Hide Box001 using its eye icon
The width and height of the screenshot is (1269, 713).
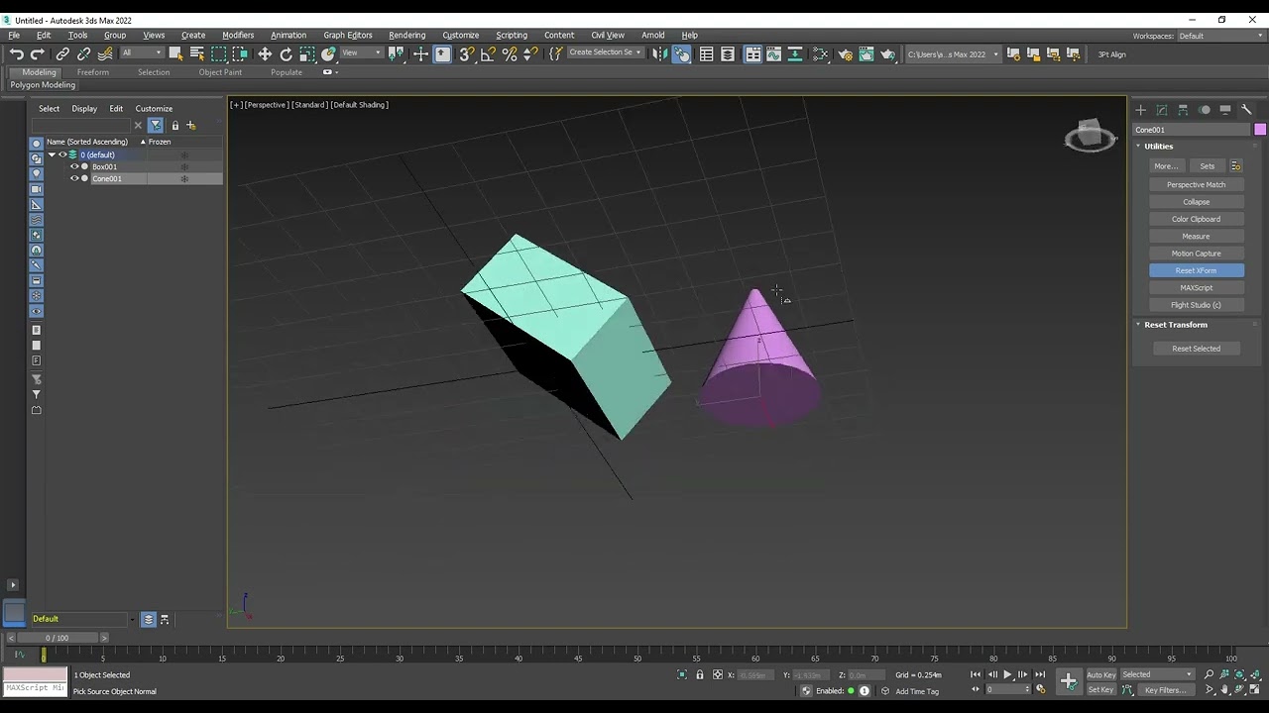click(74, 166)
